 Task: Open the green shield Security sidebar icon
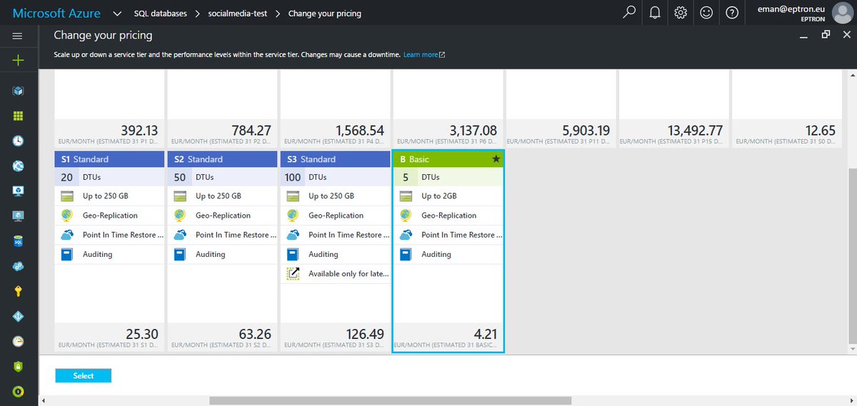tap(18, 366)
